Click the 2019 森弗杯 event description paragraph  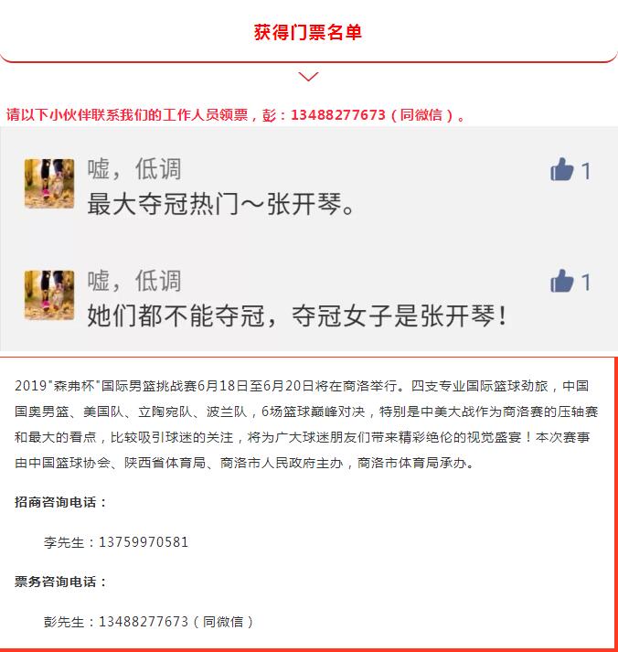(x=306, y=423)
